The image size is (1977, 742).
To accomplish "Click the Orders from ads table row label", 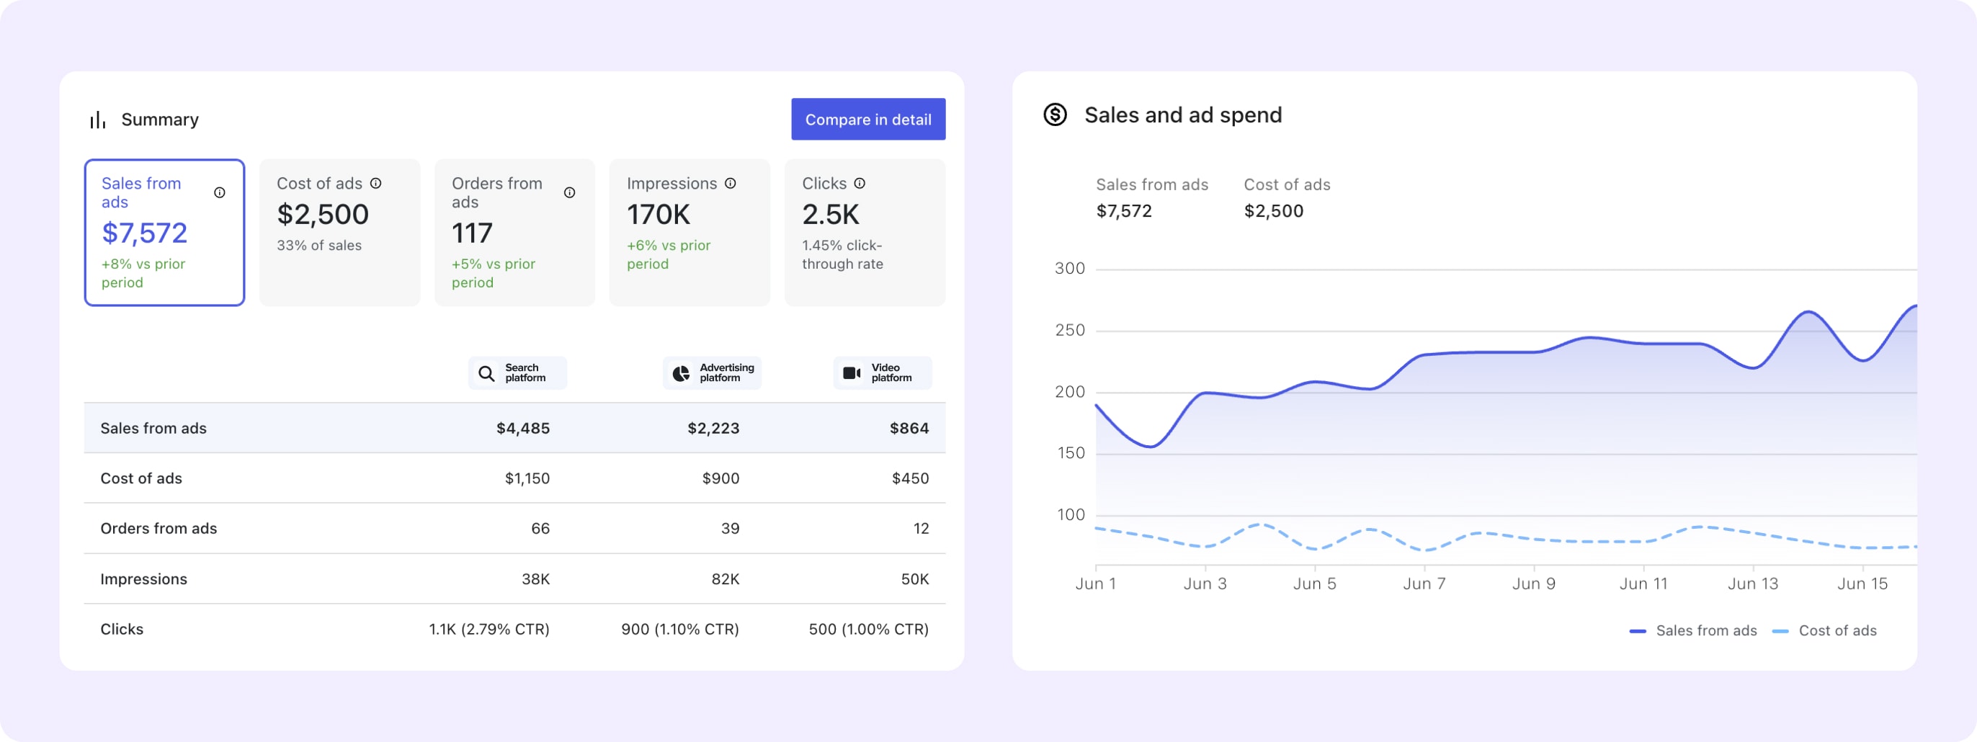I will point(159,529).
